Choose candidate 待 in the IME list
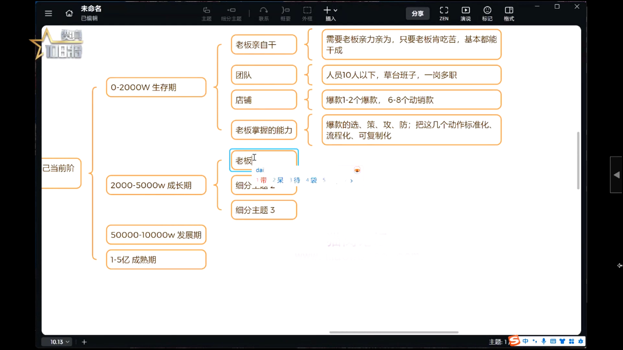Viewport: 623px width, 350px height. [x=296, y=181]
